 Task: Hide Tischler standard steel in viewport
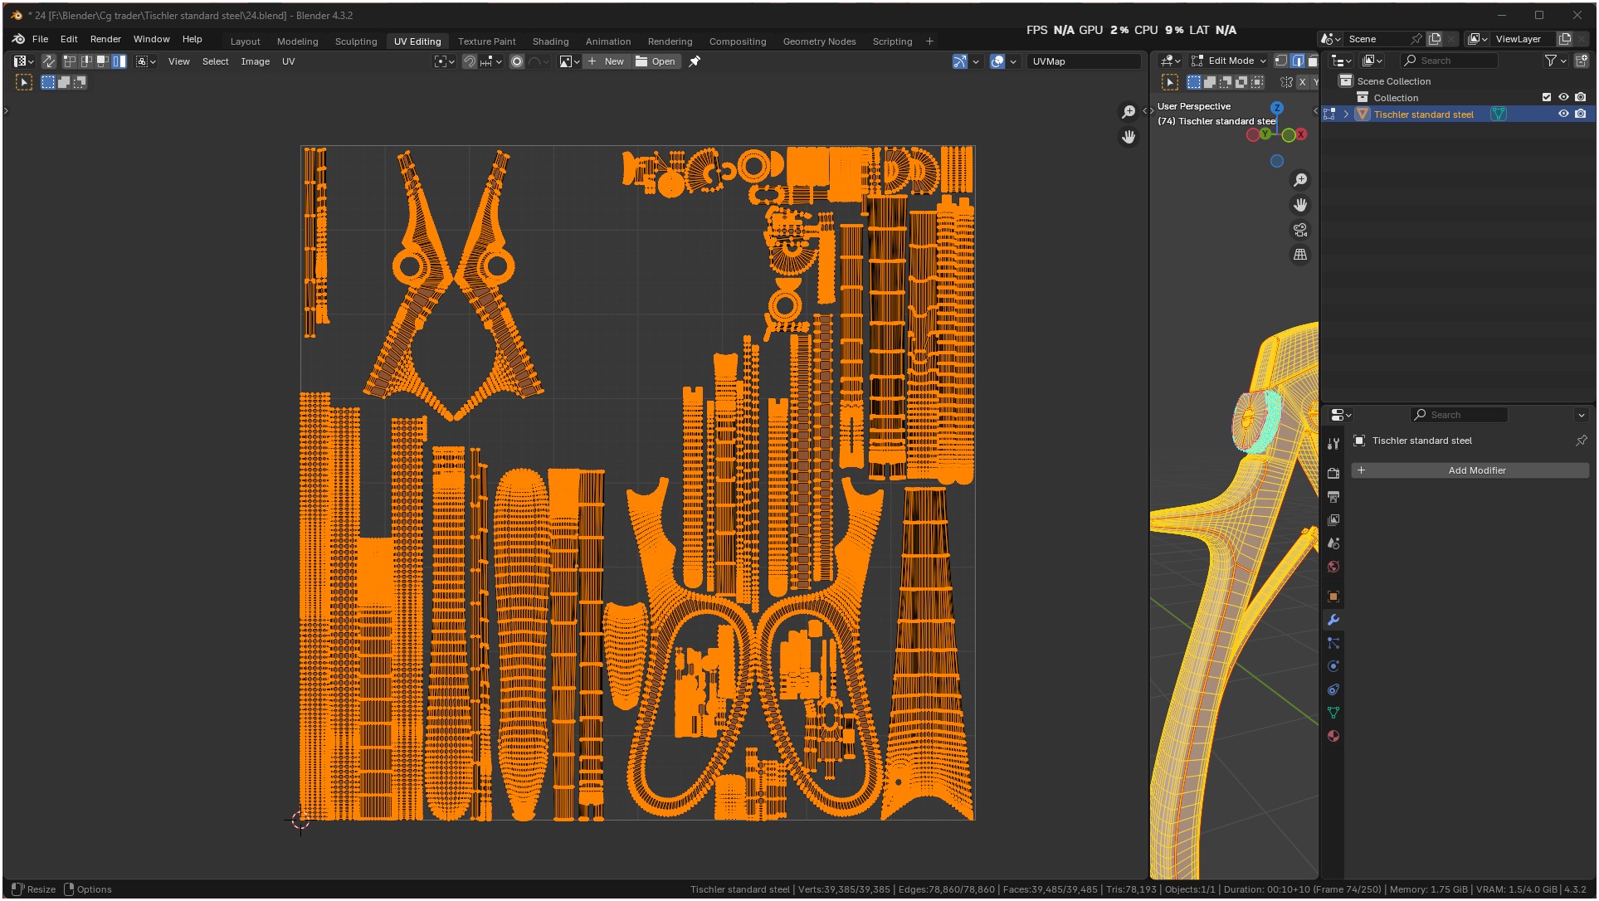pos(1563,114)
